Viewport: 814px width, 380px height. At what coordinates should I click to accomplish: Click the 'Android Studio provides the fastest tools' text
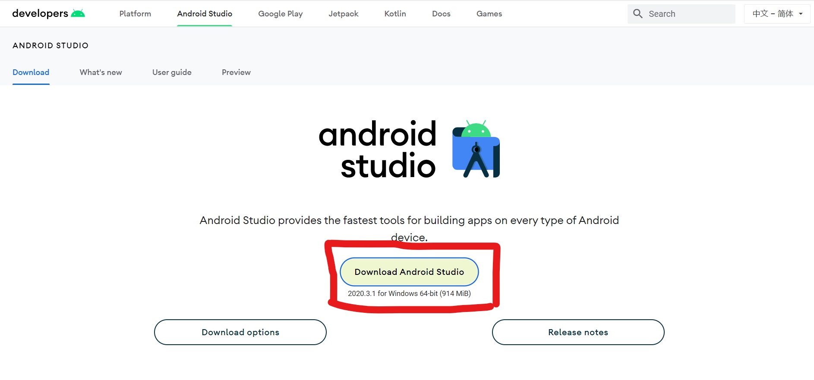(409, 229)
